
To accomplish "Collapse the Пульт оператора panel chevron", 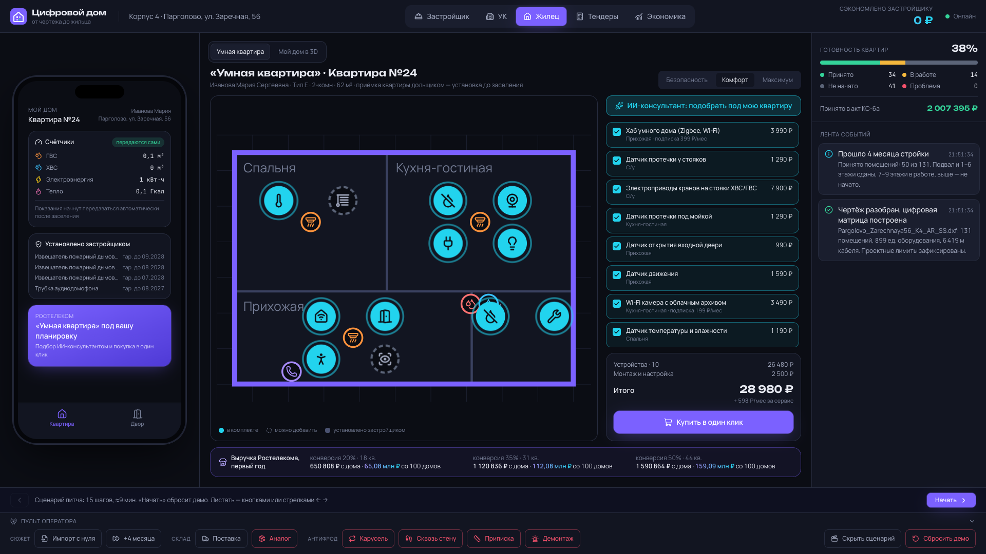I will 972,521.
